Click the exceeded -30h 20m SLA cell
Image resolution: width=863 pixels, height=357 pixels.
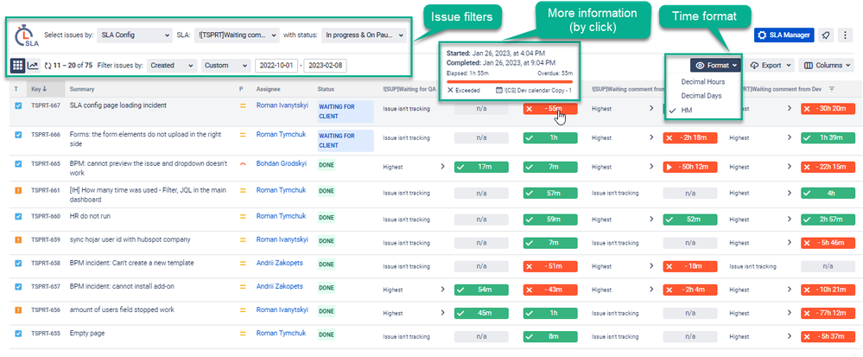click(x=828, y=109)
